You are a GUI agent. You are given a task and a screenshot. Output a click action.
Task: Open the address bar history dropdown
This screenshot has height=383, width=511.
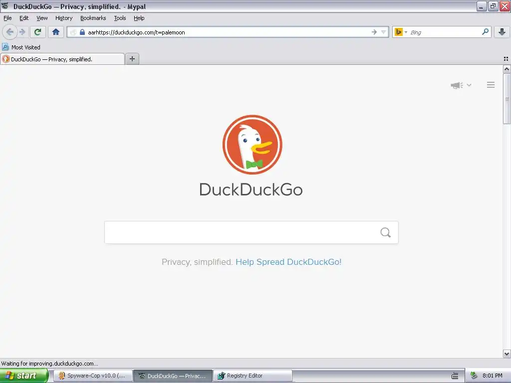click(x=384, y=32)
